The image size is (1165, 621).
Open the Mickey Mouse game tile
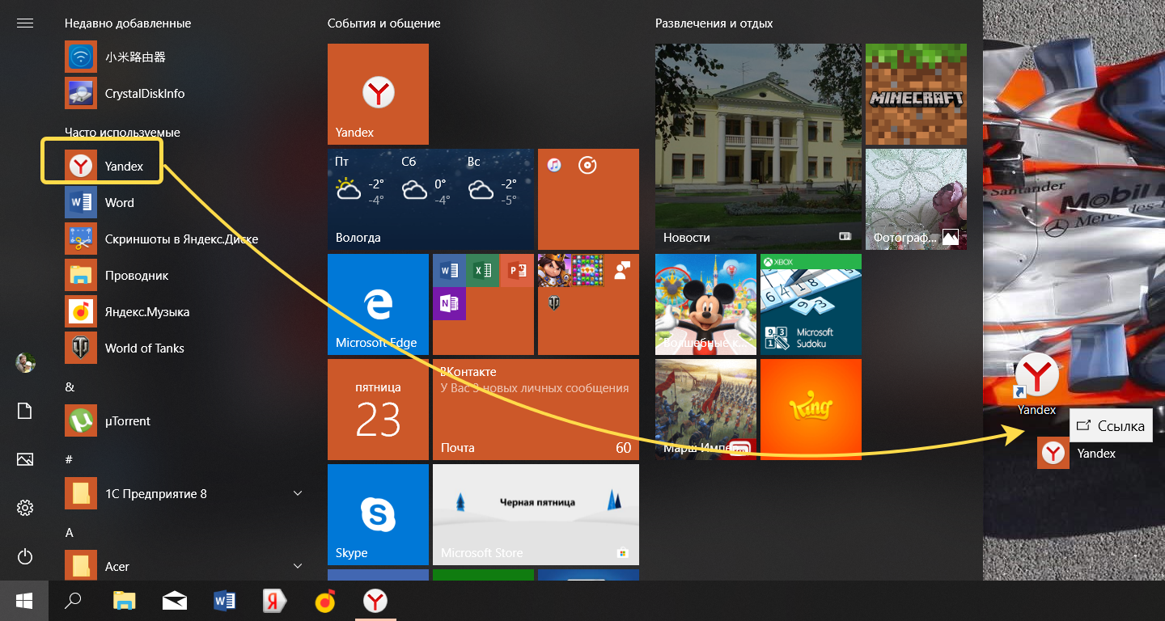(705, 304)
